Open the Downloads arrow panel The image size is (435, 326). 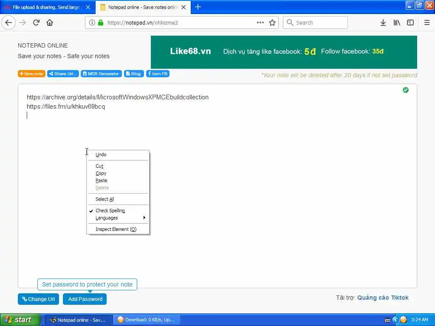click(383, 22)
